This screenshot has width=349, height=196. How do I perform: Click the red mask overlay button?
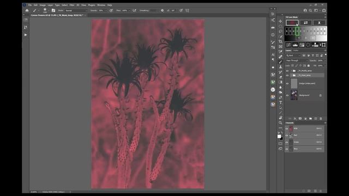coord(292,23)
